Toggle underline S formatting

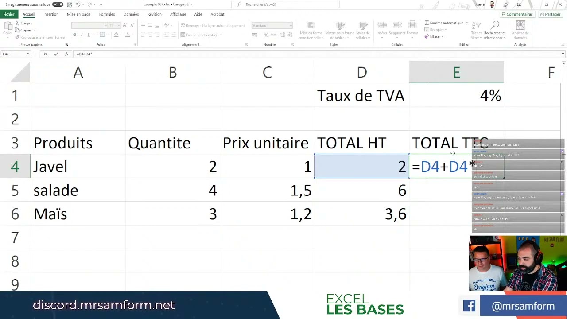pos(89,35)
